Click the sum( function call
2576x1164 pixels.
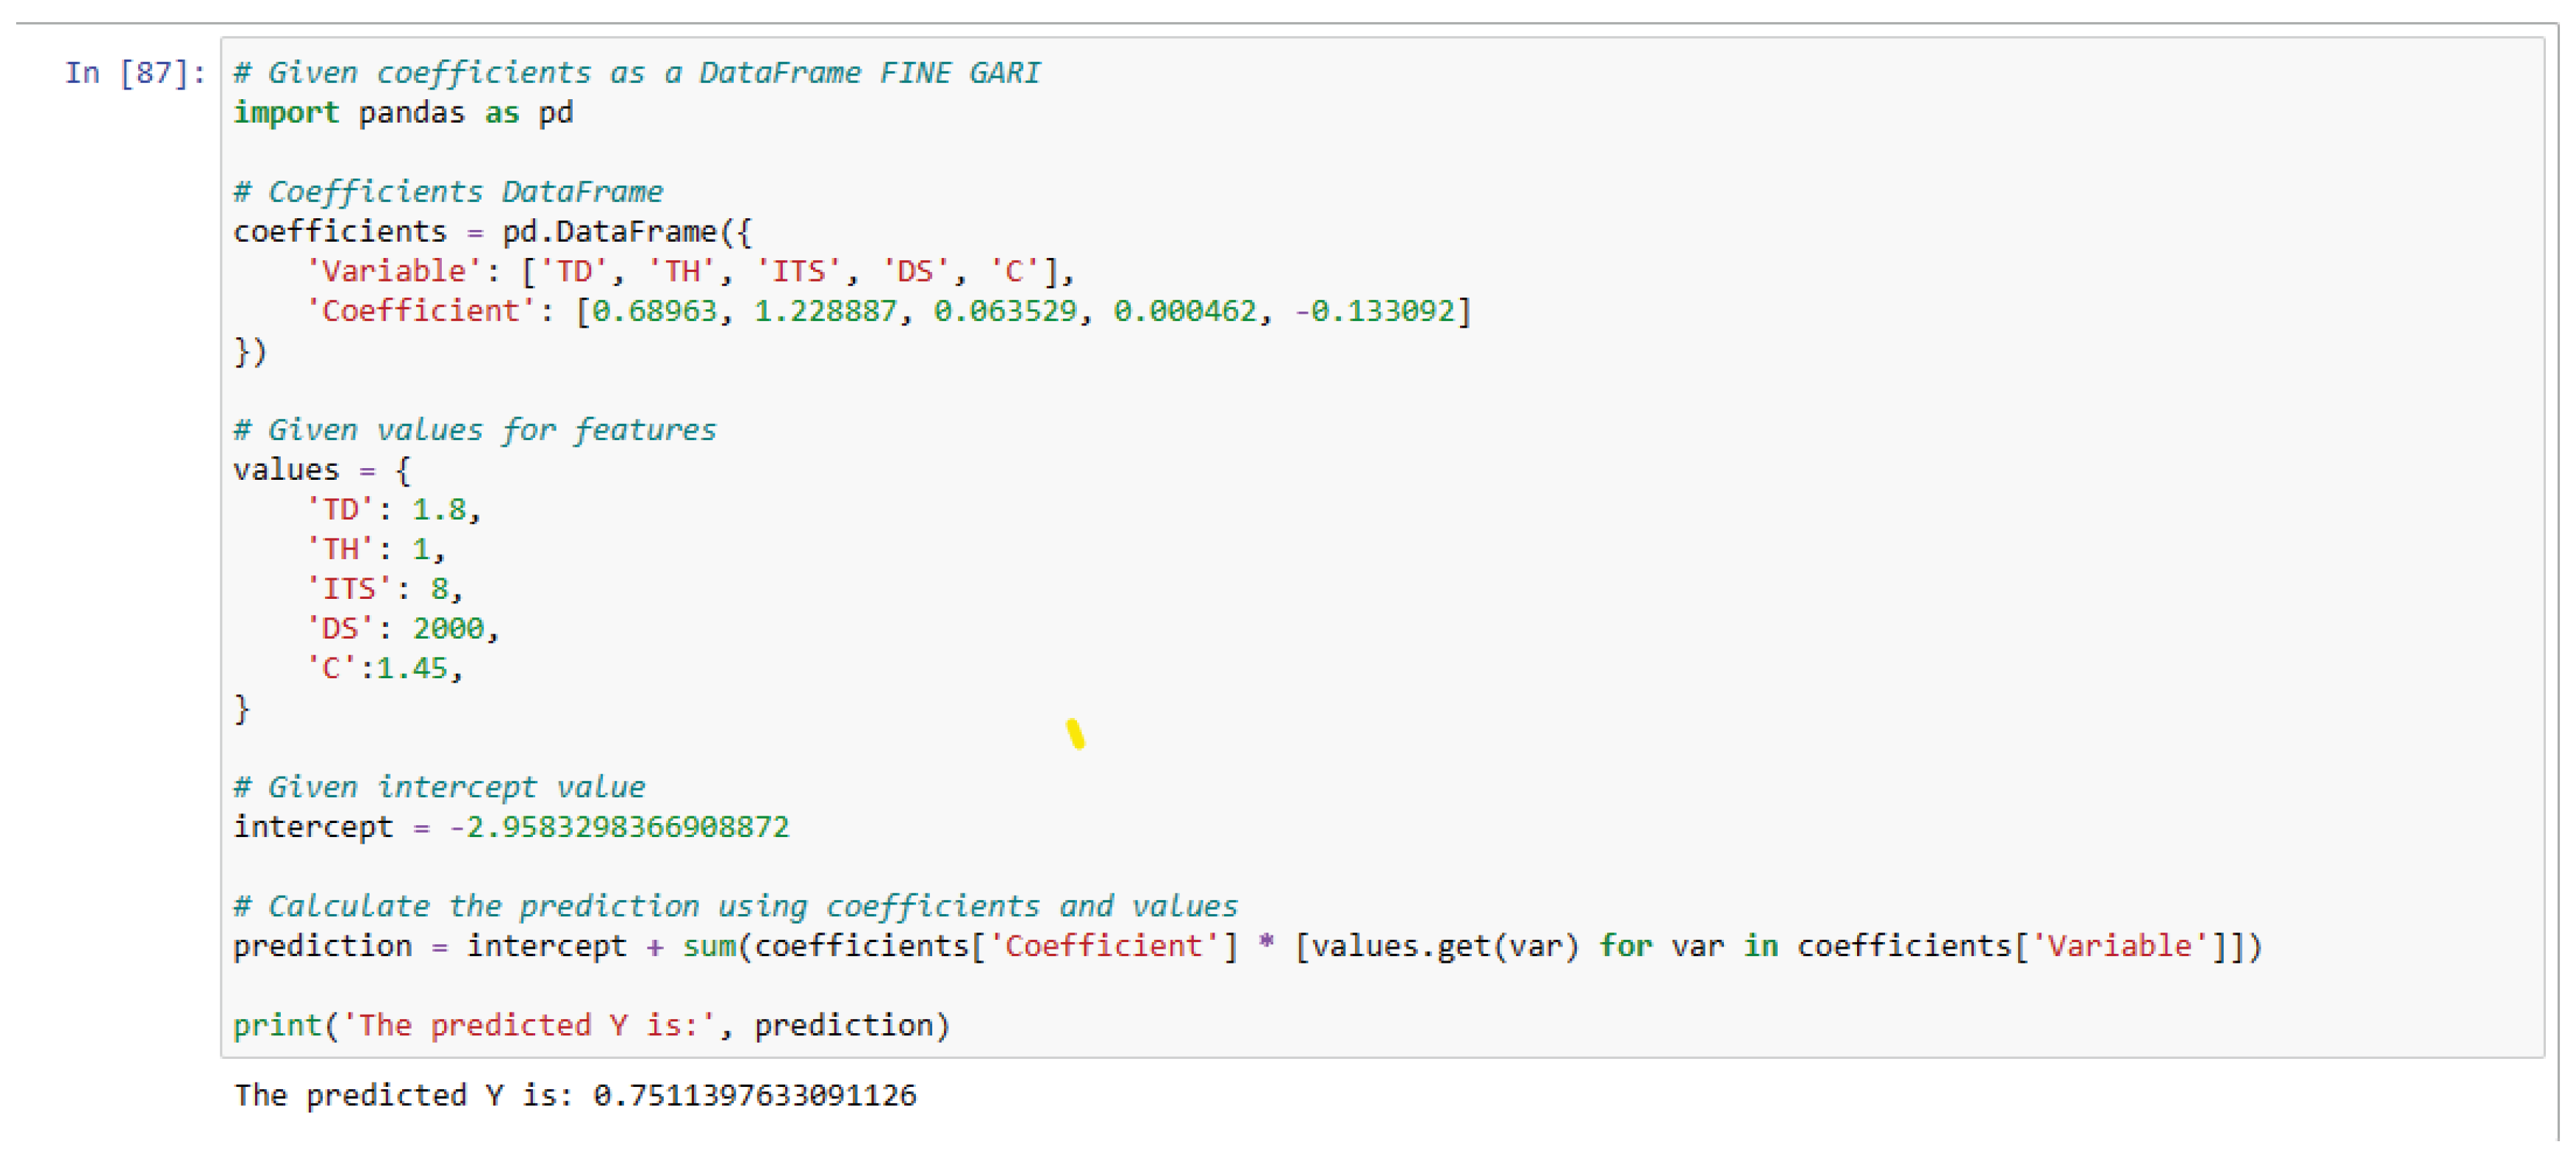tap(710, 946)
